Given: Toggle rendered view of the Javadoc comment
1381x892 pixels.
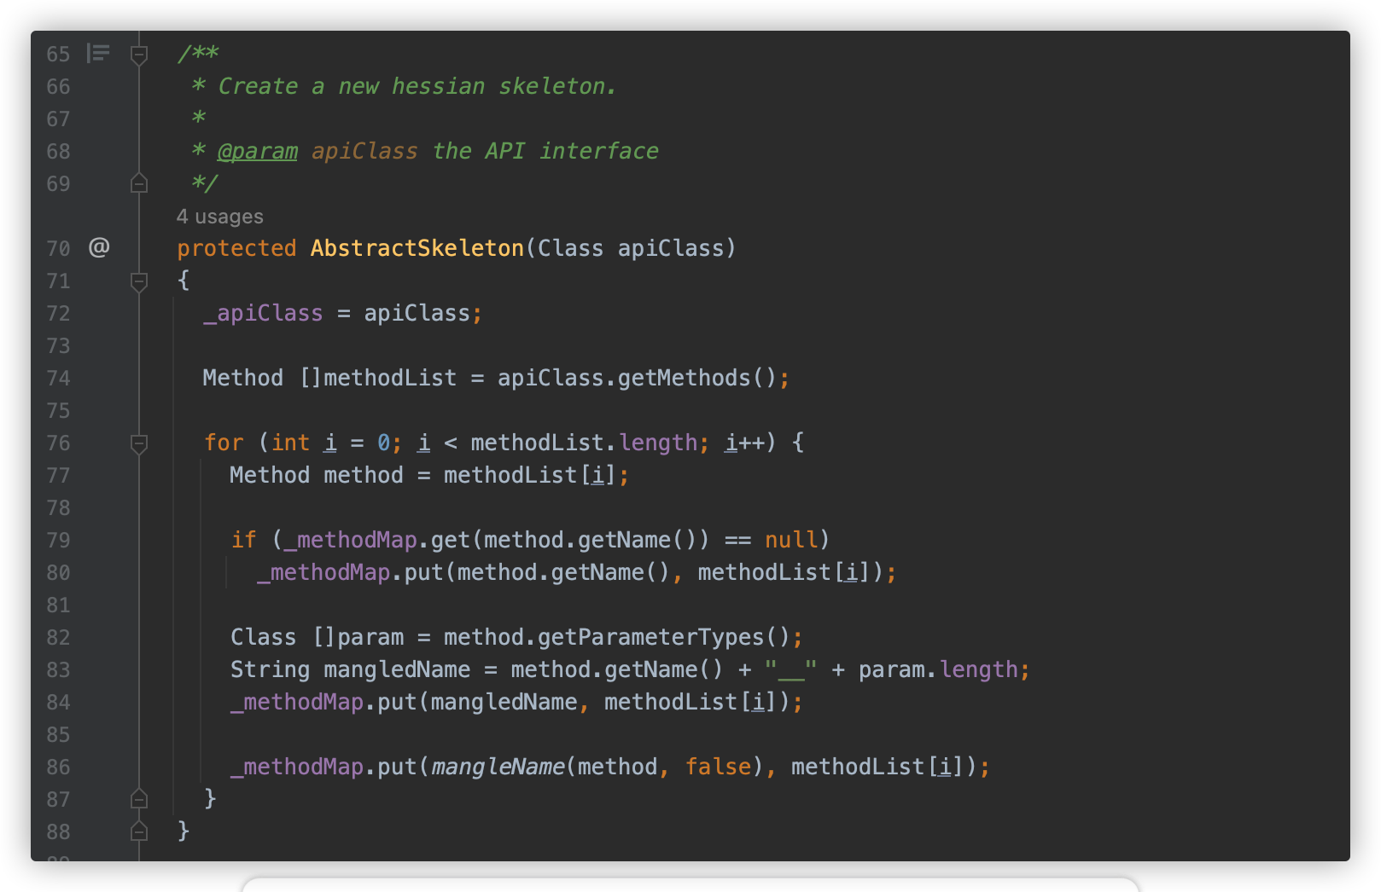Looking at the screenshot, I should coord(98,54).
